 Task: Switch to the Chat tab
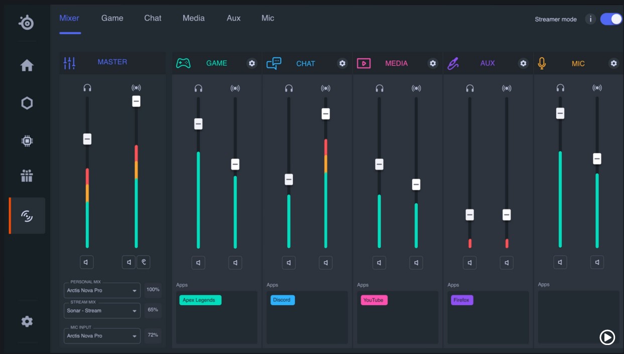(x=153, y=18)
